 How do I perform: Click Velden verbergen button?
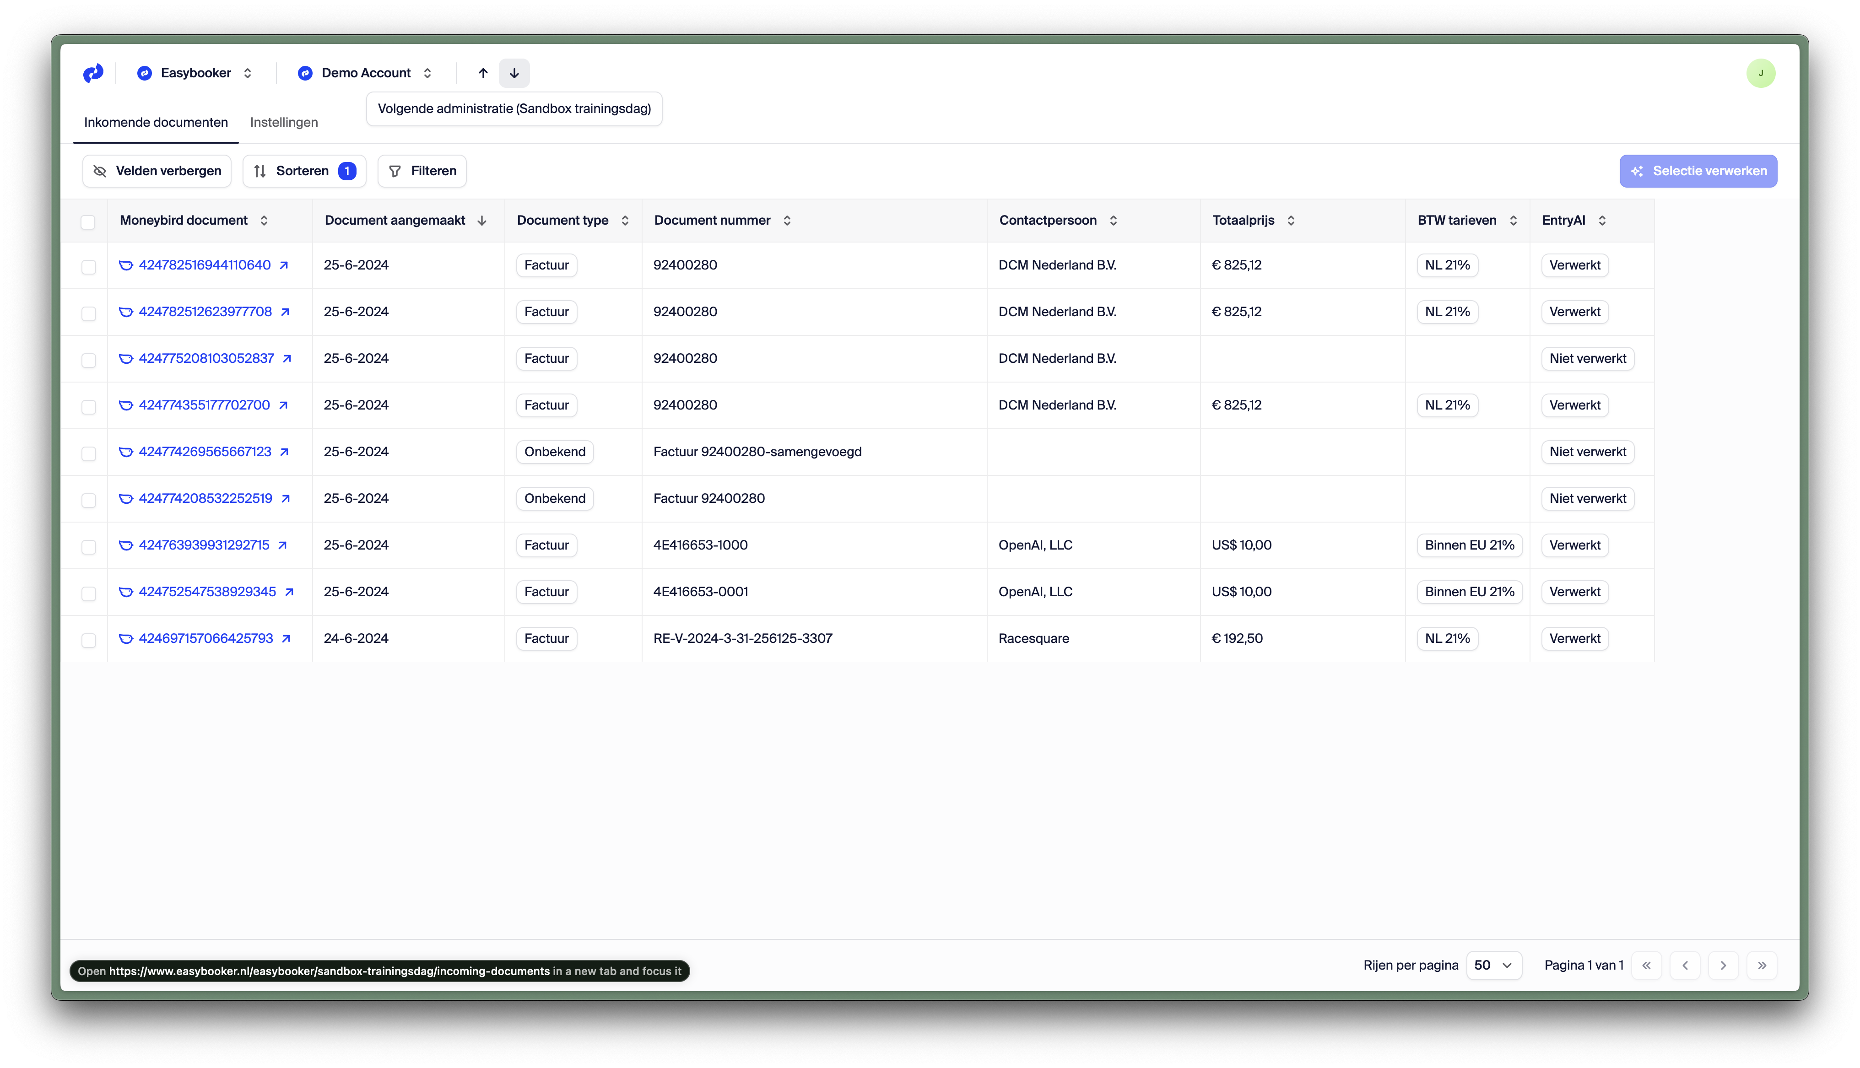pyautogui.click(x=157, y=171)
